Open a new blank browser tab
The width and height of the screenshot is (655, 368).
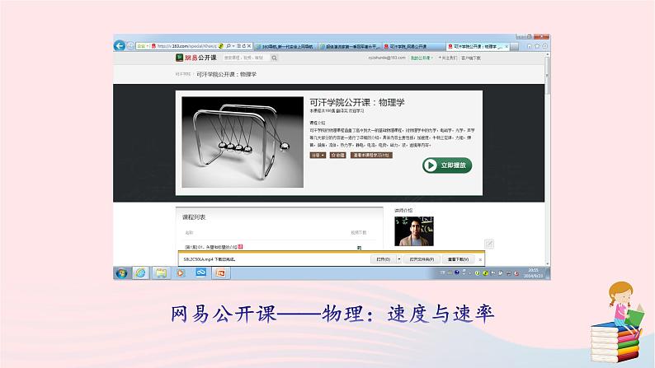[514, 47]
